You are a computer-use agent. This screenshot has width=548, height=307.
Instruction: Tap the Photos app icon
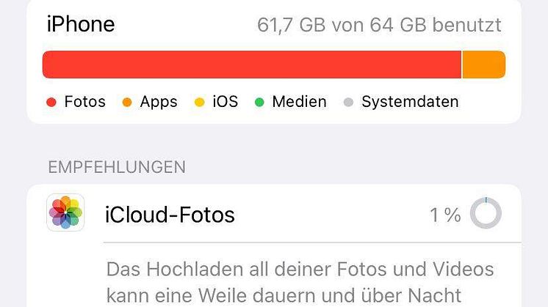coord(65,213)
